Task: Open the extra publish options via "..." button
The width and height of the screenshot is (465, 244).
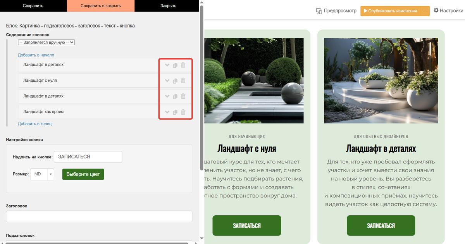Action: [x=425, y=11]
